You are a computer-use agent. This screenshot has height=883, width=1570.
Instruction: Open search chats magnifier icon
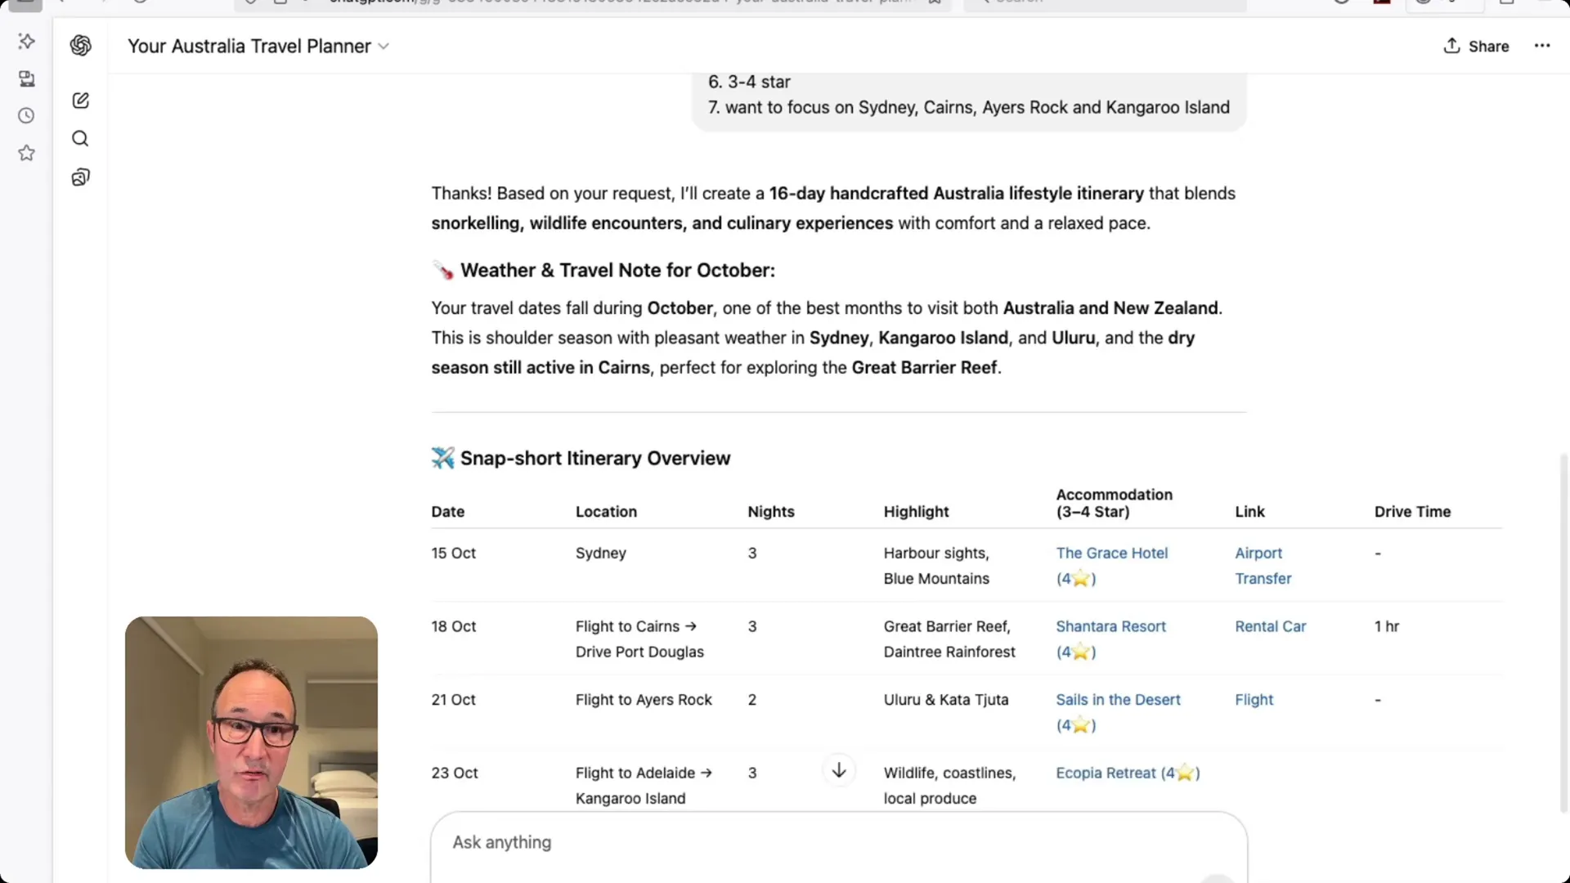coord(80,139)
